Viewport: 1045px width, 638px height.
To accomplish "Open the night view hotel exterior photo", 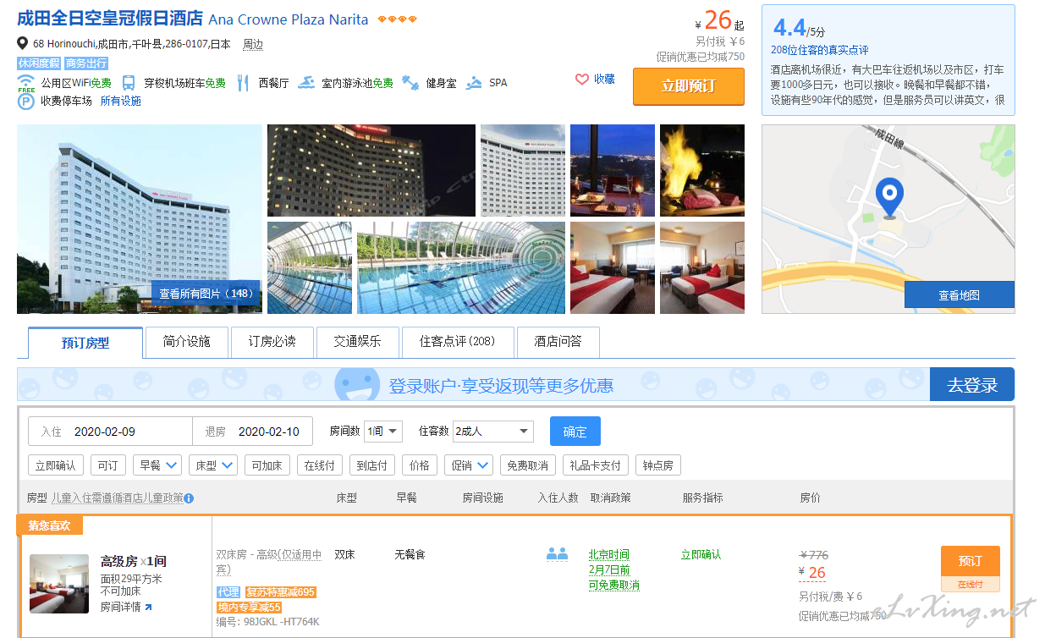I will click(x=371, y=171).
